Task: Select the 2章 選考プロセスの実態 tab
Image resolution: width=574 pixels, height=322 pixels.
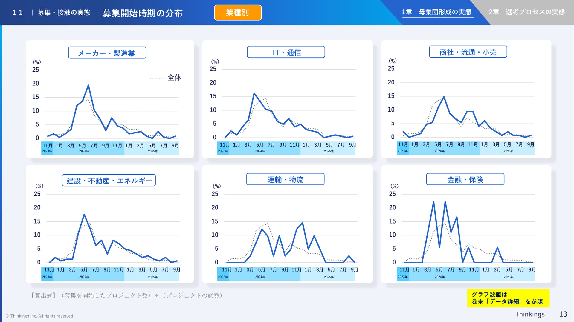Action: pos(527,12)
